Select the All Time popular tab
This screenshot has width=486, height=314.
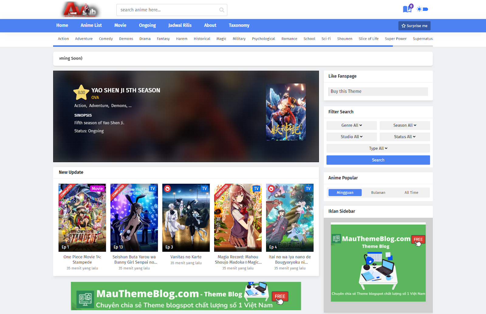pos(411,193)
